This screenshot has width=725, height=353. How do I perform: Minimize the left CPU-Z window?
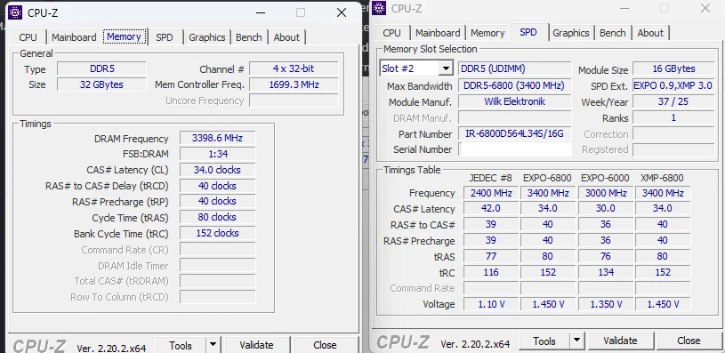click(x=261, y=12)
